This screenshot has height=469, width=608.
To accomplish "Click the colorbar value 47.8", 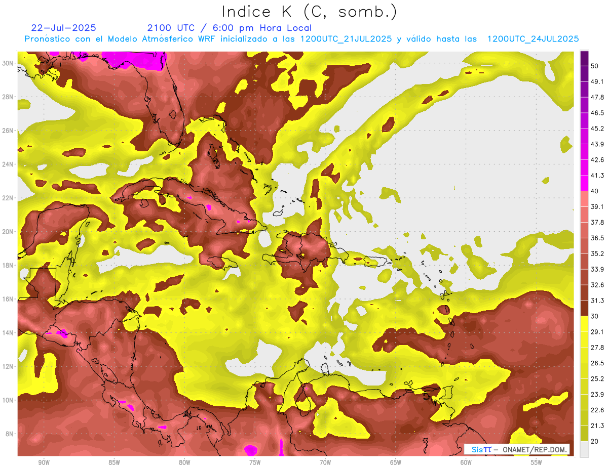I will point(597,97).
